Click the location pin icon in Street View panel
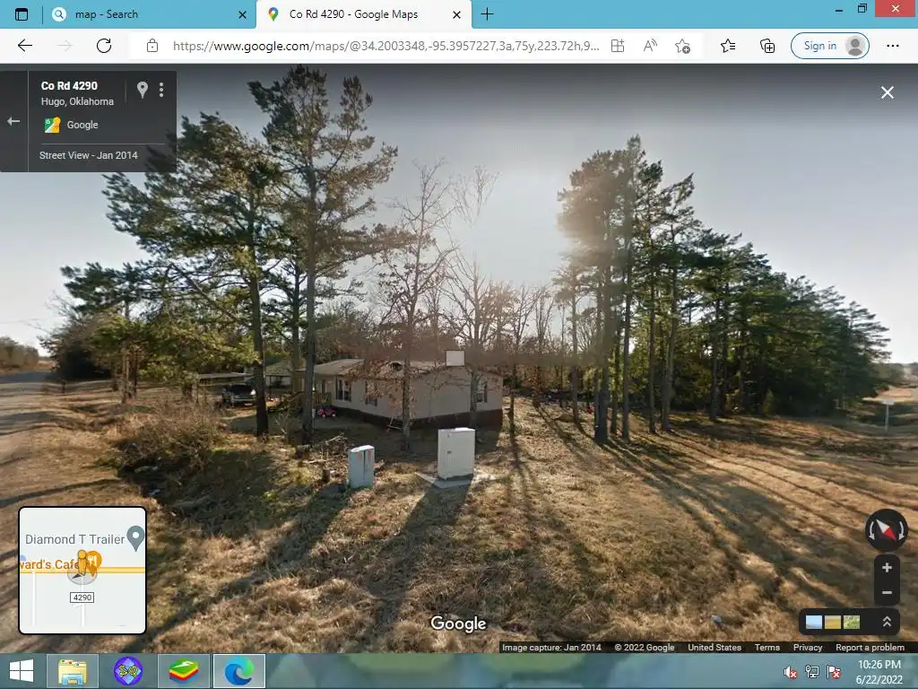The width and height of the screenshot is (918, 689). coord(143,89)
